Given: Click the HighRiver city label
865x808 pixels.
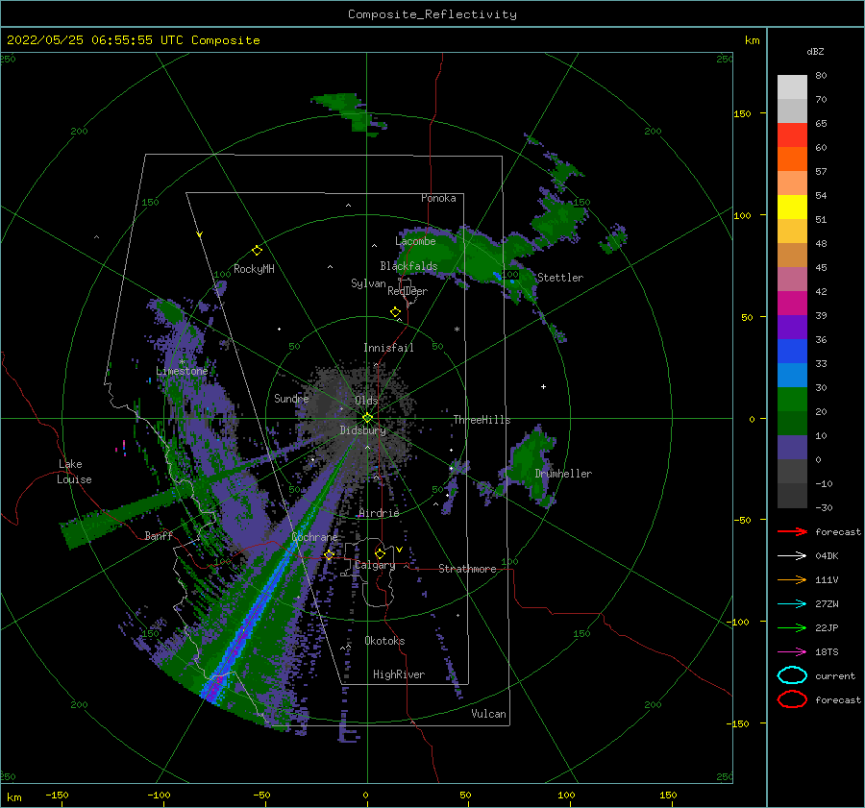Looking at the screenshot, I should tap(399, 674).
